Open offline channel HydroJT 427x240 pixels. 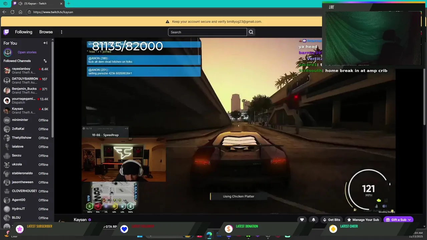point(26,209)
